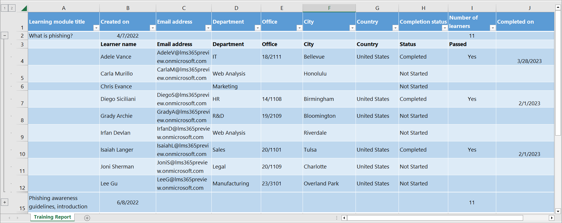
Task: Collapse the 'What is phishing?' group
Action: (5, 36)
